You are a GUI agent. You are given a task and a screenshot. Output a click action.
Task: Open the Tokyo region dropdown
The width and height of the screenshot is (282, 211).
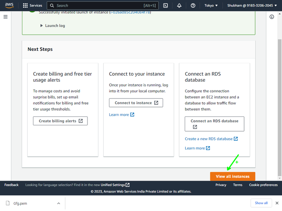[211, 5]
